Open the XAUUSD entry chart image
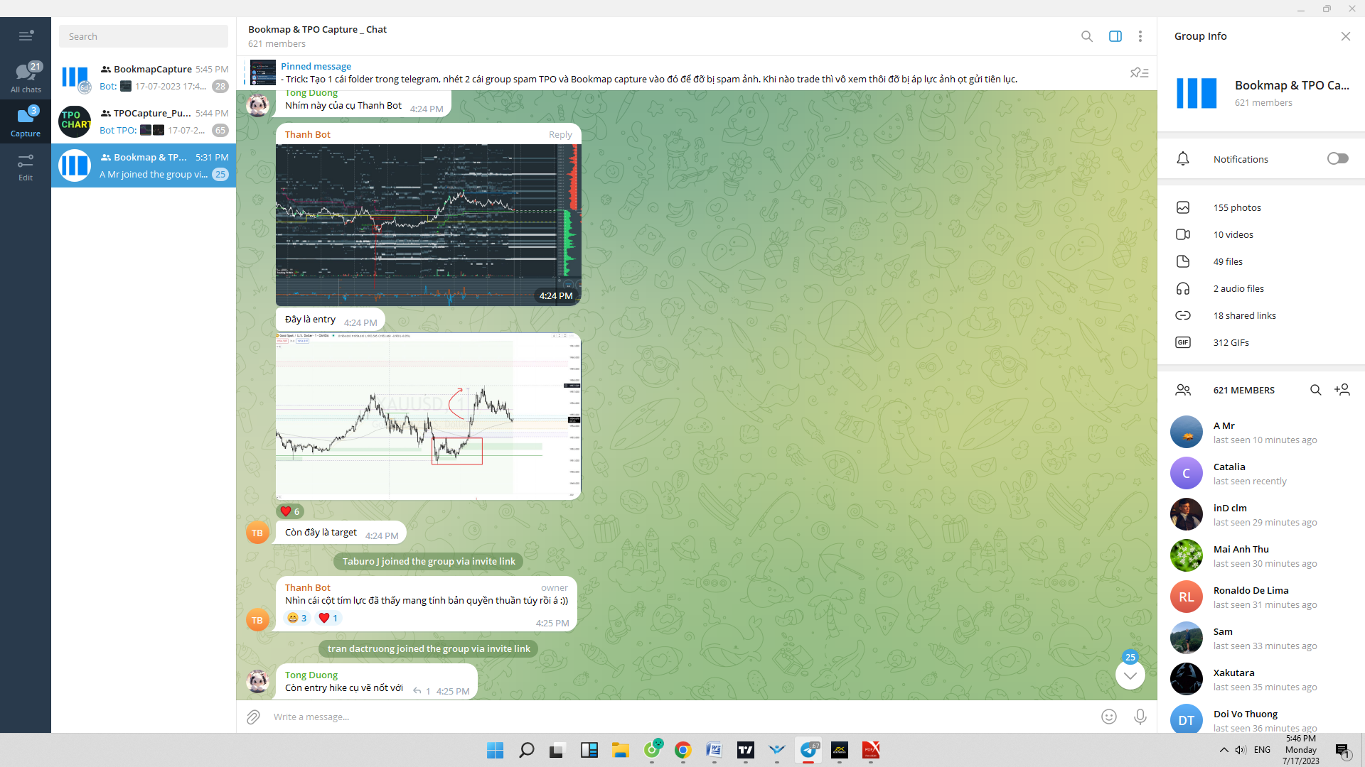Viewport: 1365px width, 767px height. (x=428, y=416)
